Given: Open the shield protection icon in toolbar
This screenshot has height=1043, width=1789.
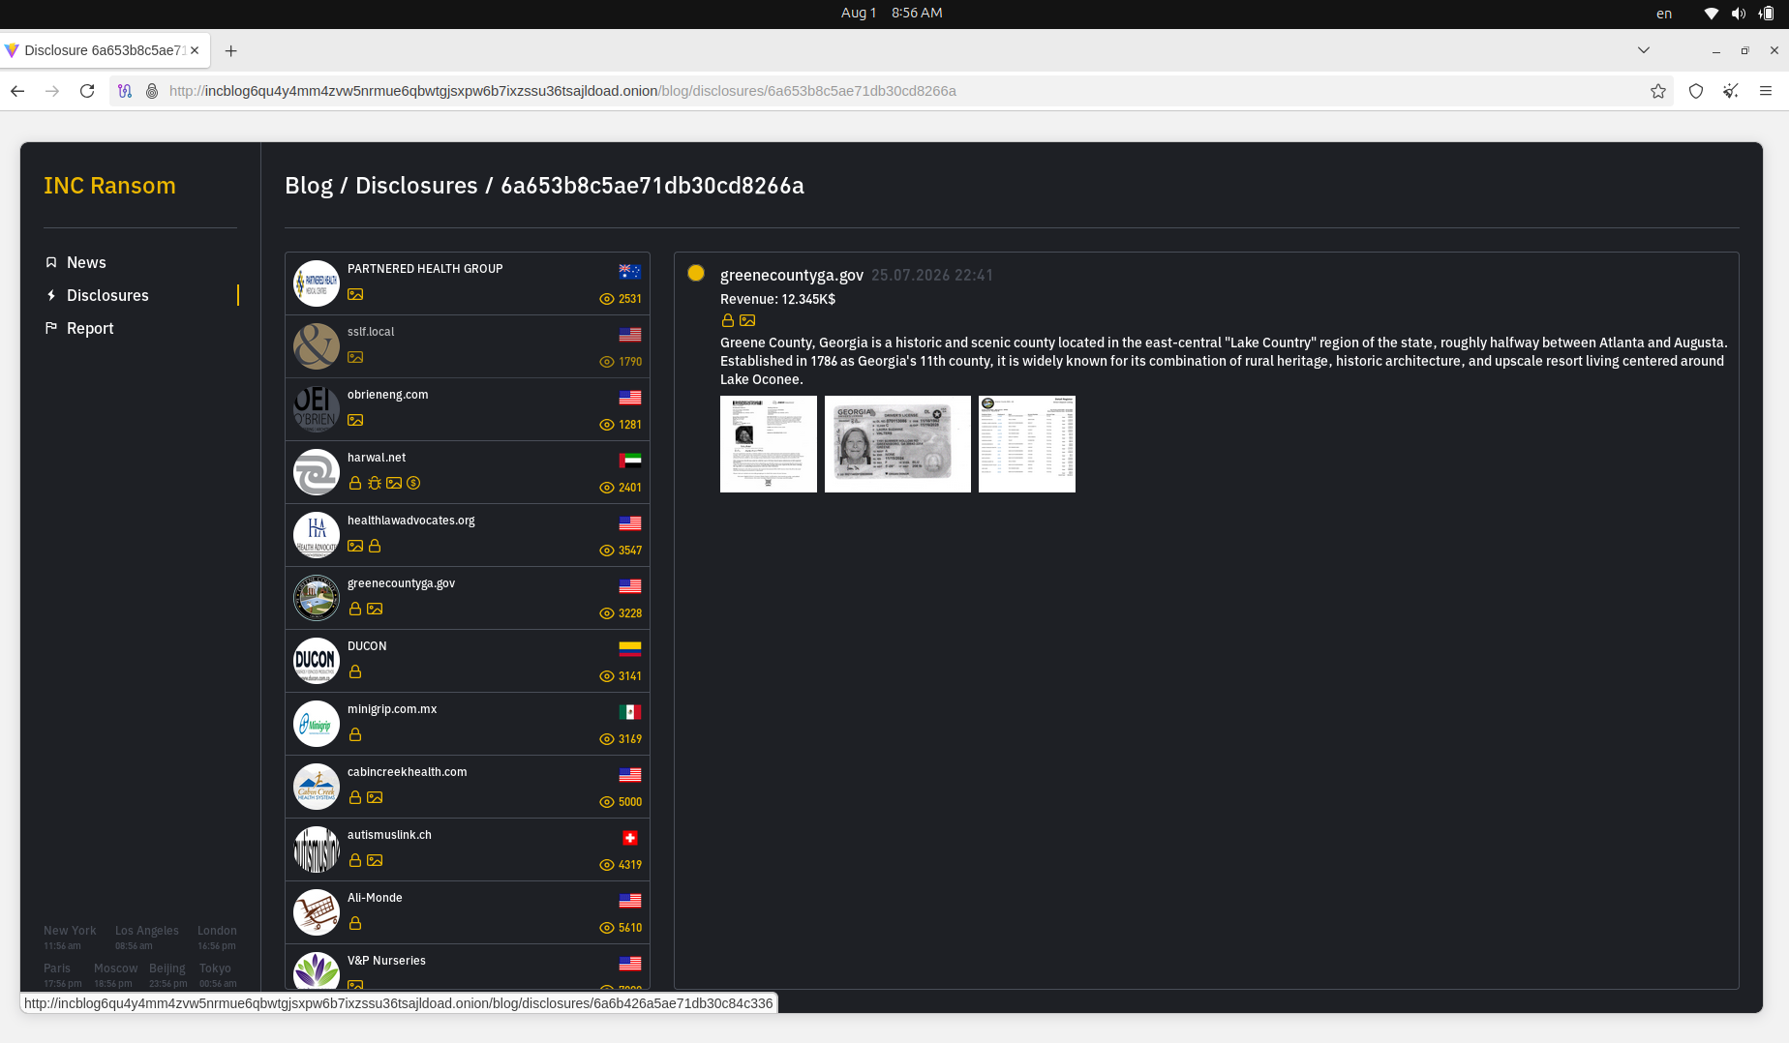Looking at the screenshot, I should point(1696,91).
